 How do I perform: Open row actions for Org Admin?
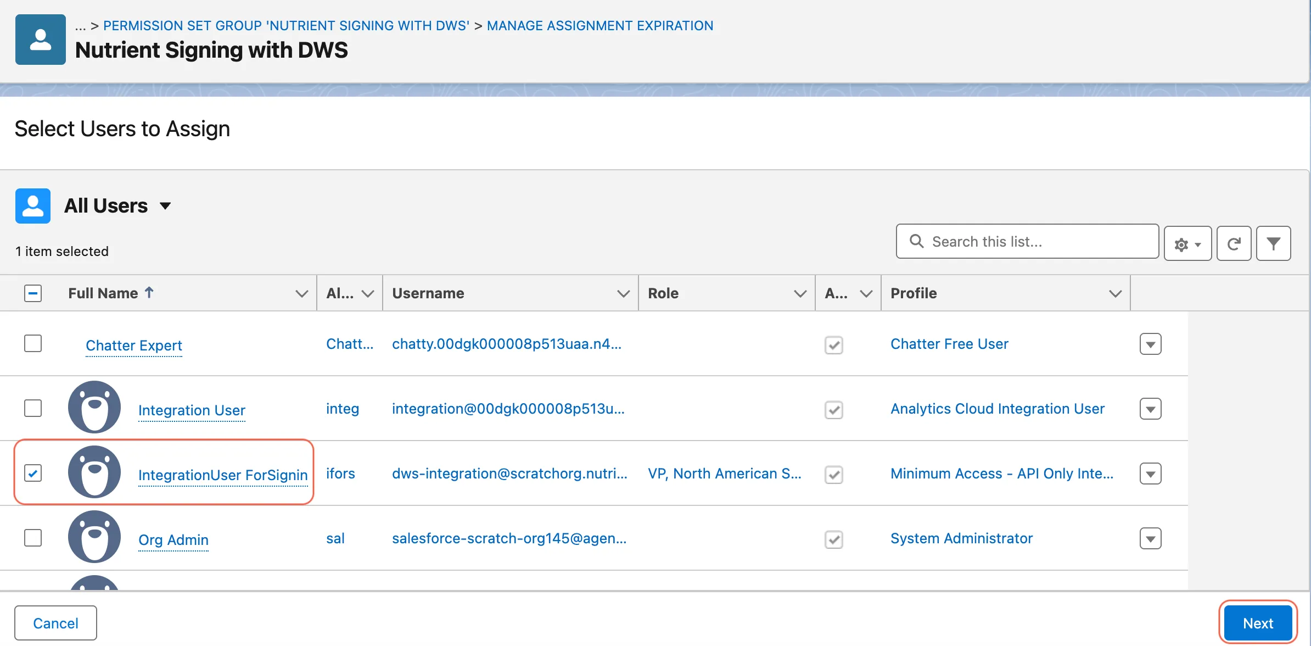click(x=1150, y=539)
